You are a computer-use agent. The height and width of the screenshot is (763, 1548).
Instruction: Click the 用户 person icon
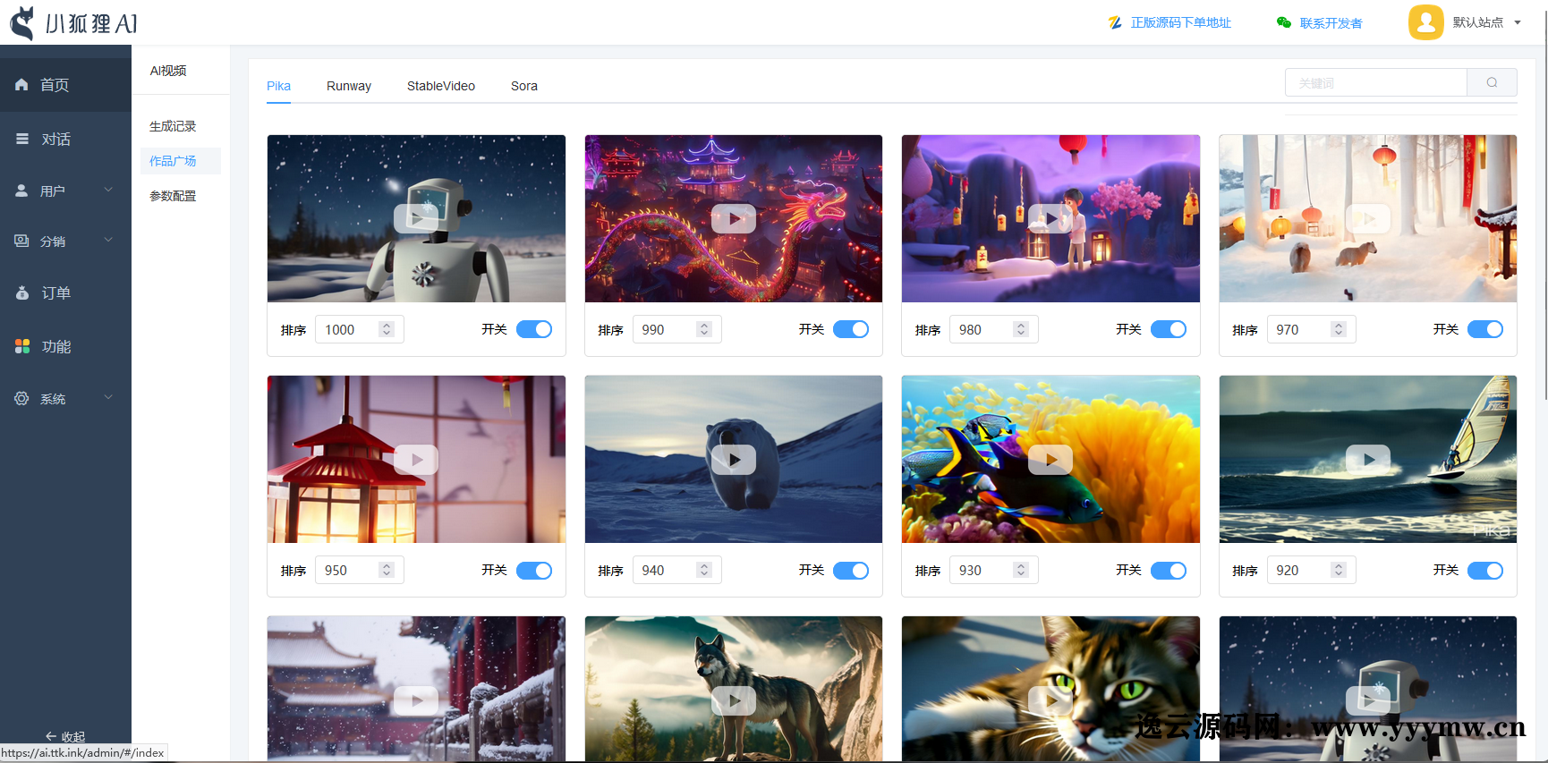21,191
